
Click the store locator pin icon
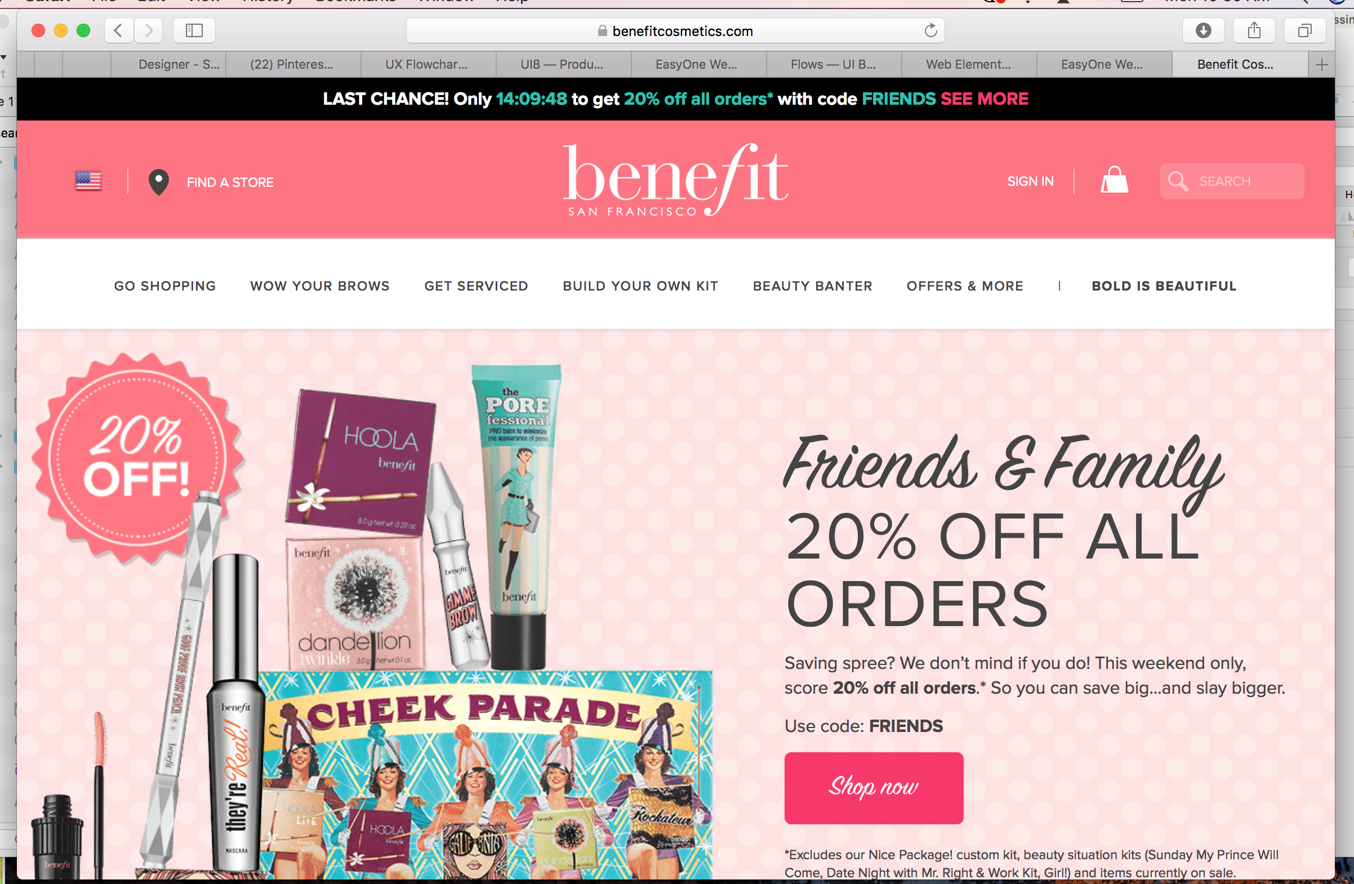coord(159,182)
